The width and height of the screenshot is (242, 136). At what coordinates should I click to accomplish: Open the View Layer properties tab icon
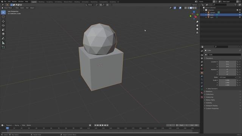(x=202, y=62)
